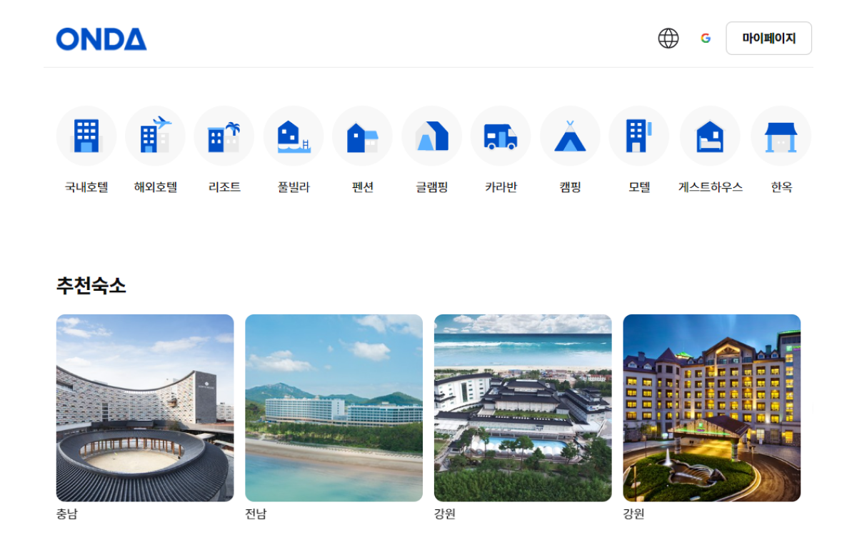
Task: Click the 충남 caption text
Action: (67, 514)
